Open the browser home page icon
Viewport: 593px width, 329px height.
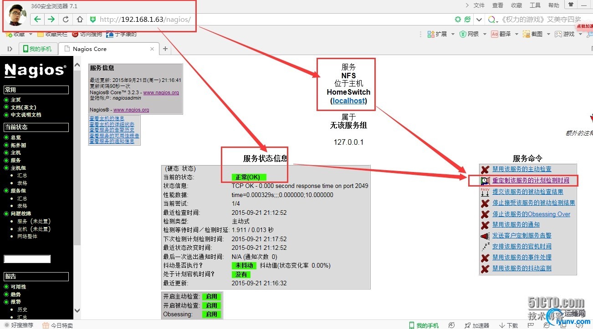coord(80,19)
